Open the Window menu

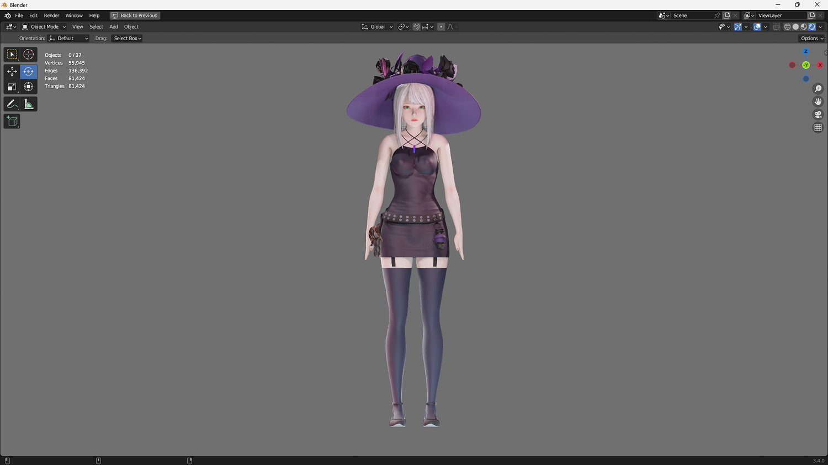tap(74, 15)
